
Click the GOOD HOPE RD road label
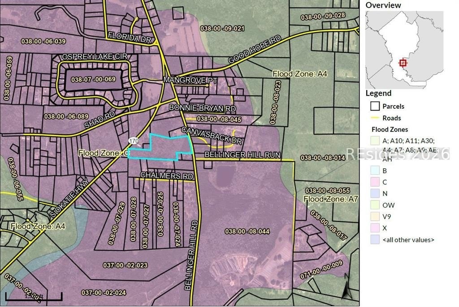(255, 49)
